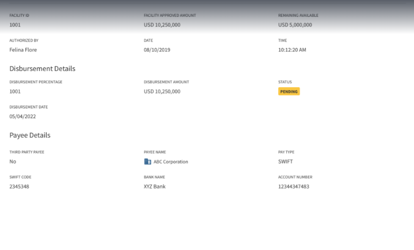
Task: Open the ABC Corporation payee name
Action: click(171, 161)
